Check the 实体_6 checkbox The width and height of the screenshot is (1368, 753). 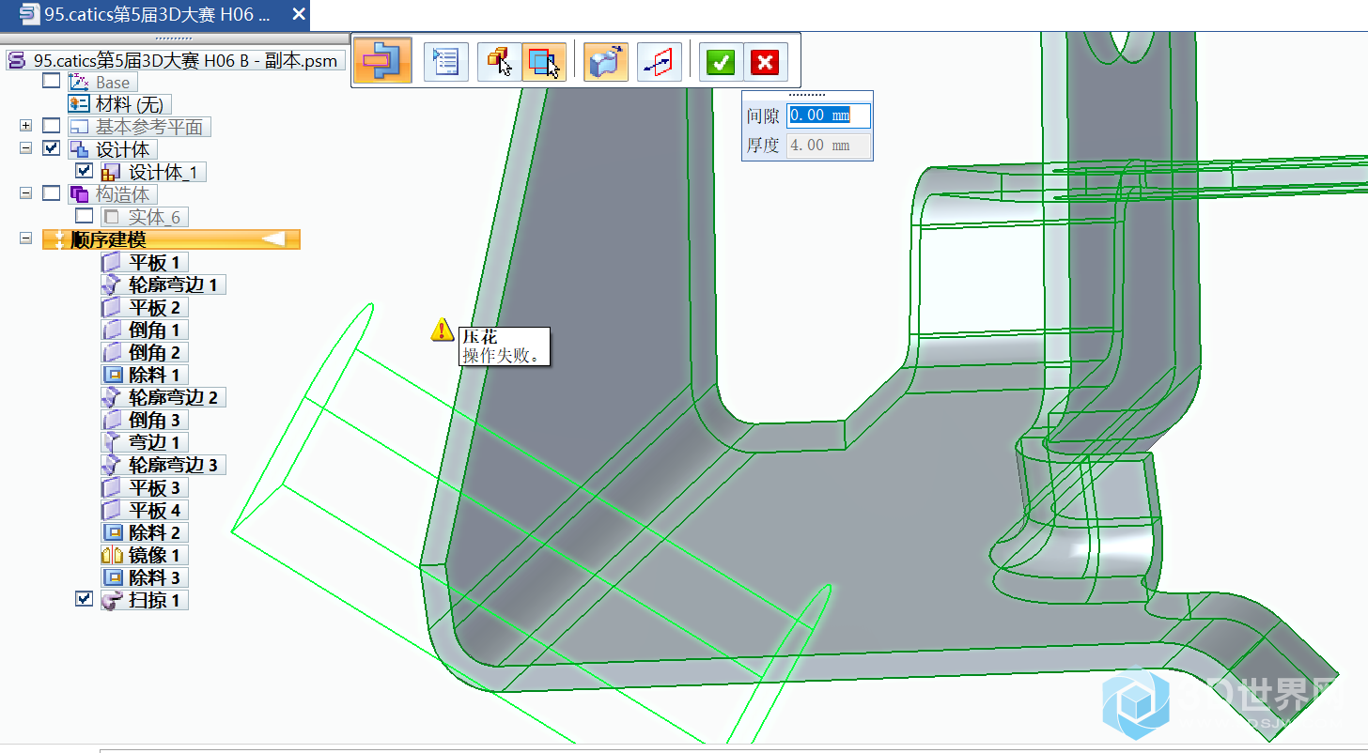[x=85, y=216]
